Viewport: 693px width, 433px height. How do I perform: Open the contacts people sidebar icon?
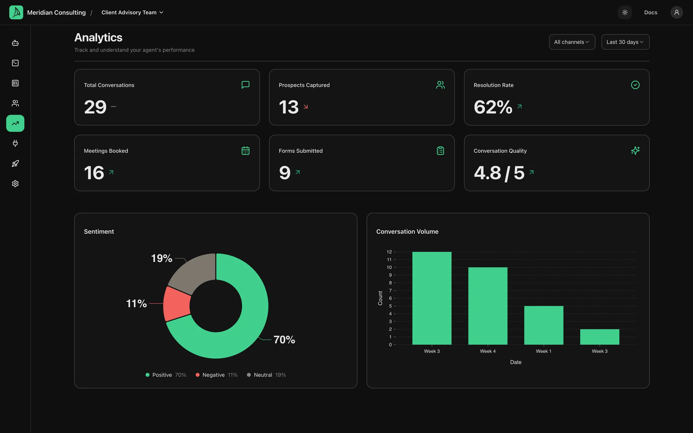coord(15,103)
